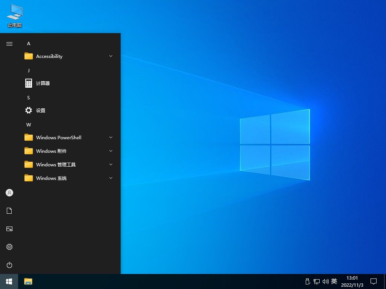The image size is (386, 289).
Task: Jump via letter header W
Action: (x=29, y=125)
